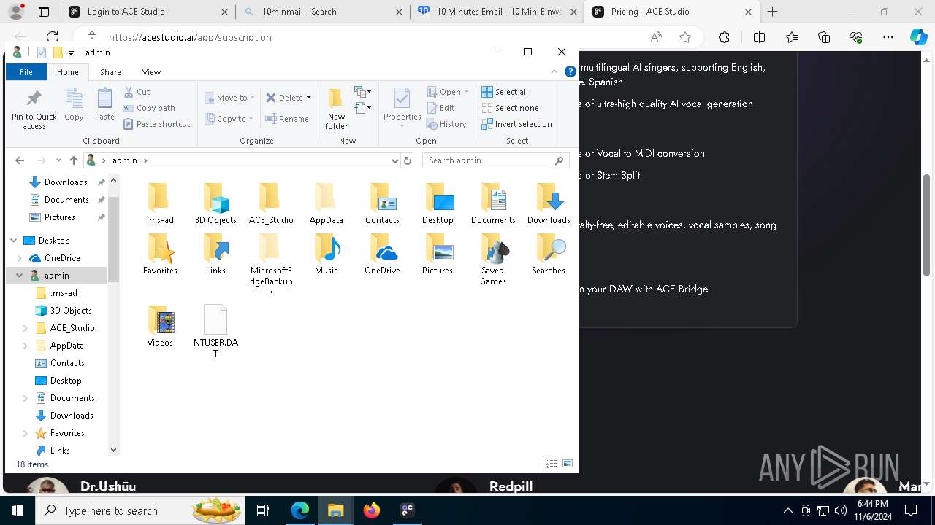Collapse the ribbon with chevron
Screen dimensions: 935x525
point(554,71)
